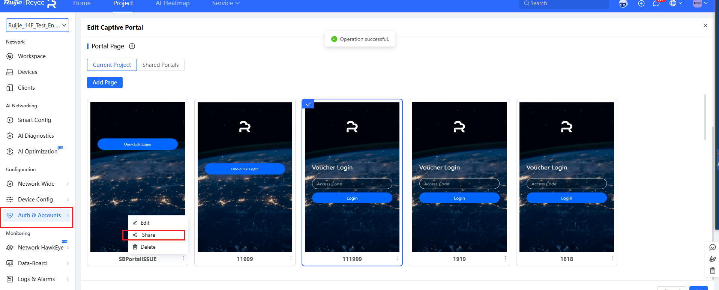The width and height of the screenshot is (719, 290).
Task: Choose Edit from the context menu
Action: coord(158,223)
